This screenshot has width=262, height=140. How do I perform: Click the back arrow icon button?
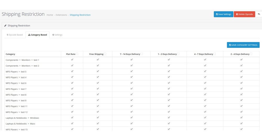coord(259,14)
